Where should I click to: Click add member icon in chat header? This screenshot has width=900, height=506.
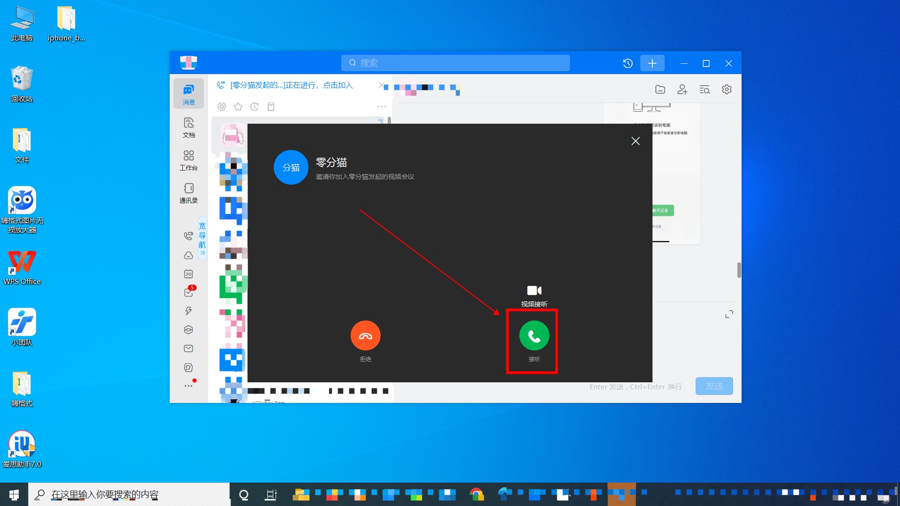click(682, 89)
